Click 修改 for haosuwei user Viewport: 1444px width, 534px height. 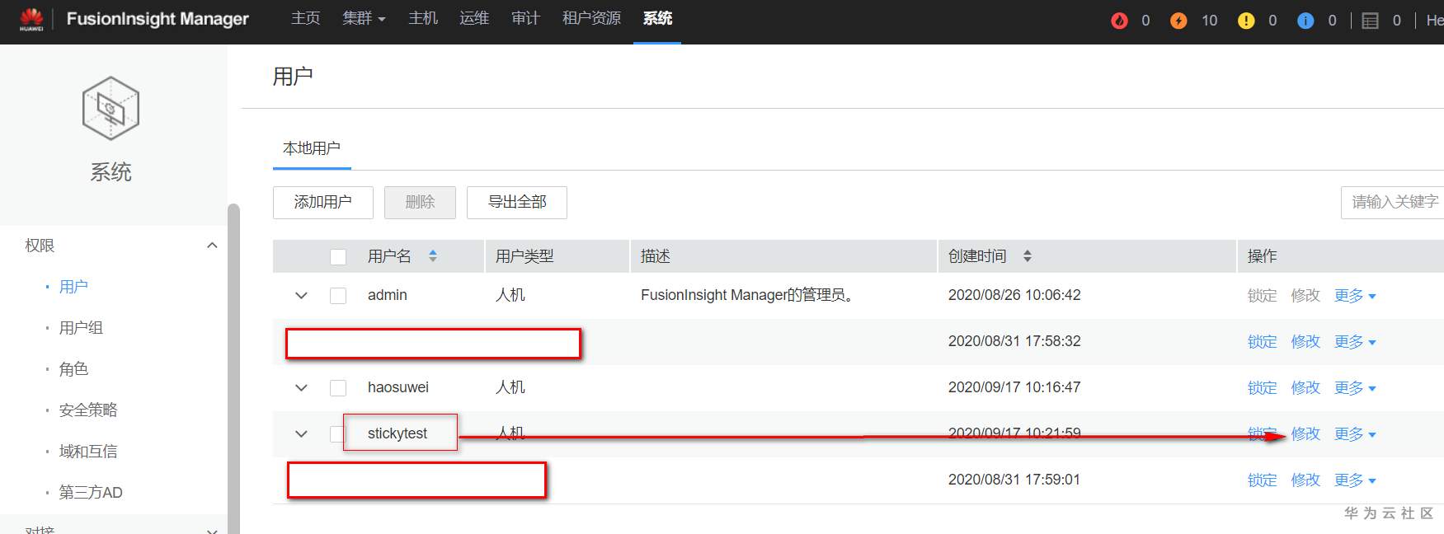point(1305,387)
